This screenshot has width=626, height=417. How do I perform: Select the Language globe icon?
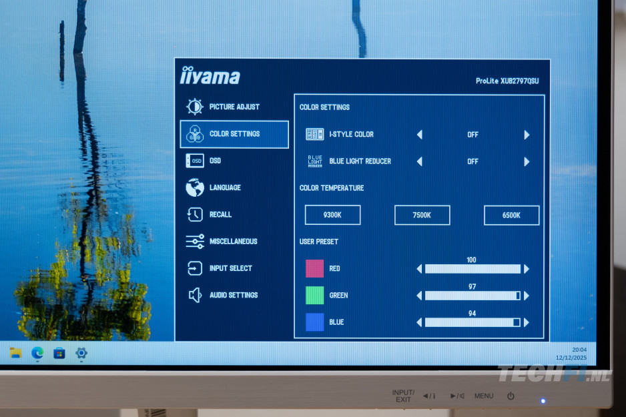194,187
